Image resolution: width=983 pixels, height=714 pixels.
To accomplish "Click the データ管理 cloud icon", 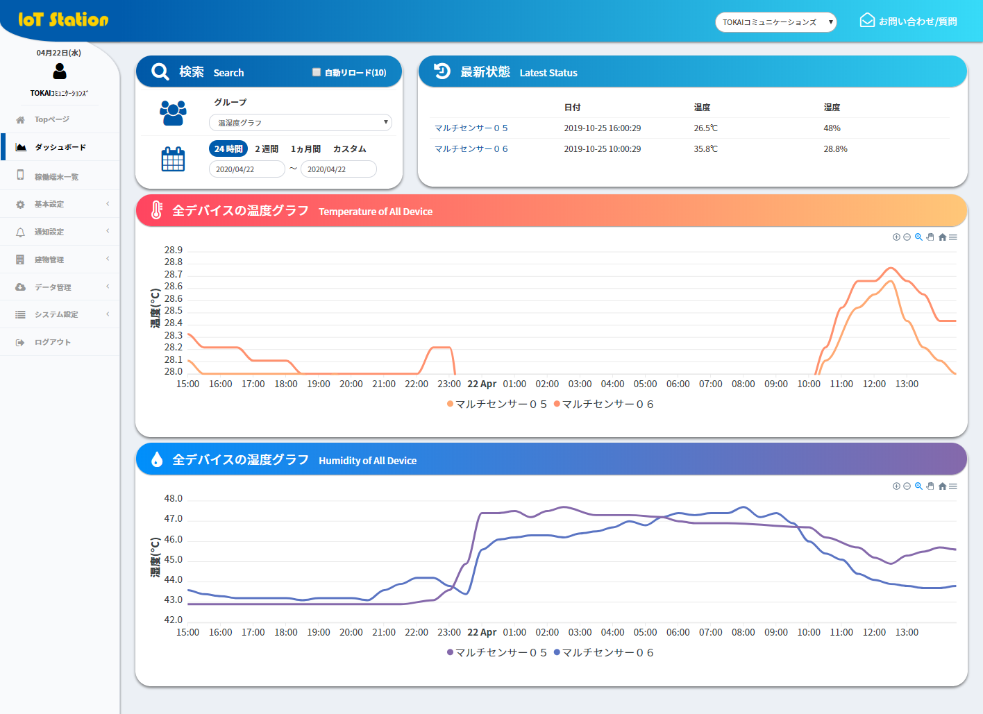I will 20,287.
